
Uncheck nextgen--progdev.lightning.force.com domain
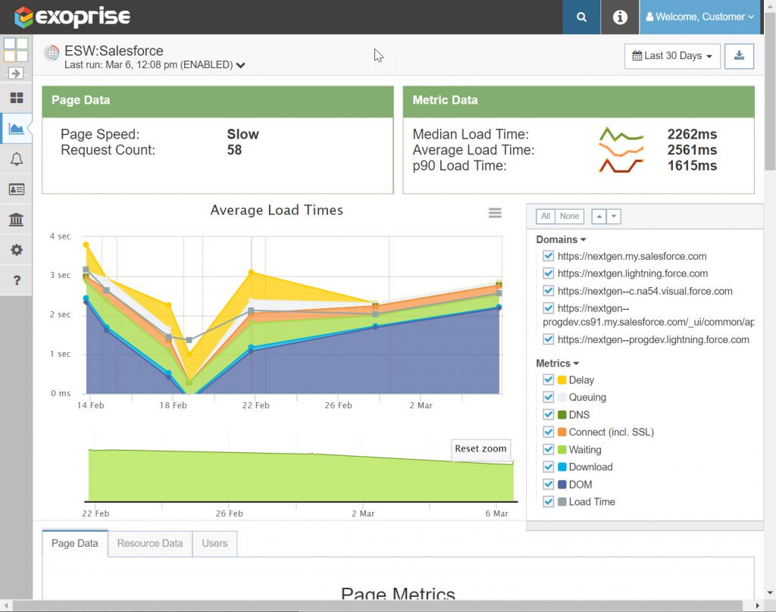point(548,339)
